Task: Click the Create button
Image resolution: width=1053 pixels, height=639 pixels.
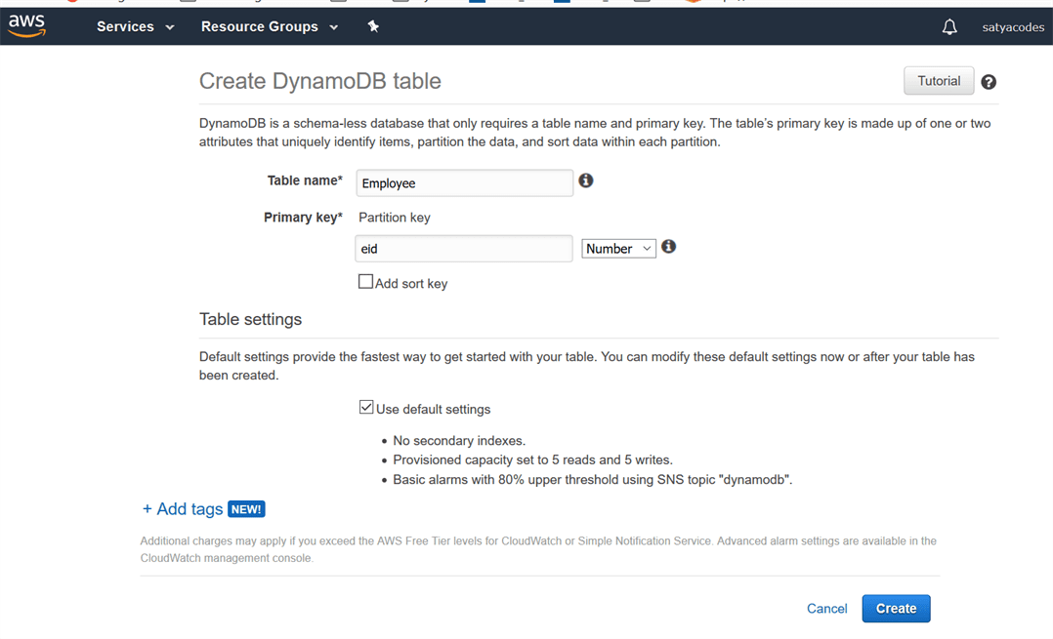Action: (896, 608)
